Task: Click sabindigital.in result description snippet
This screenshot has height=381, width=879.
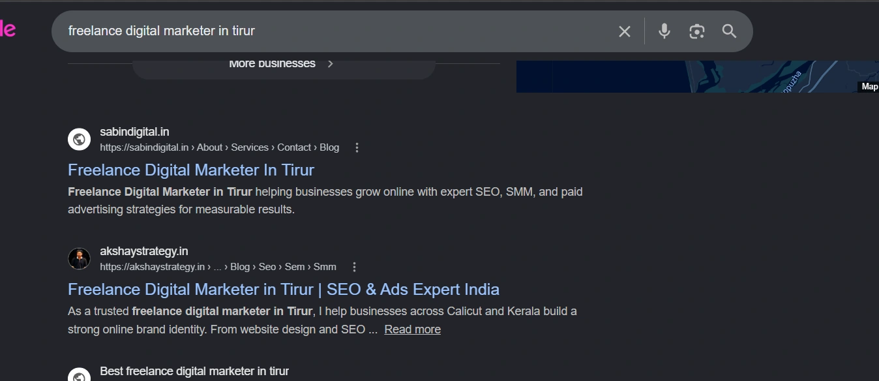Action: 325,201
